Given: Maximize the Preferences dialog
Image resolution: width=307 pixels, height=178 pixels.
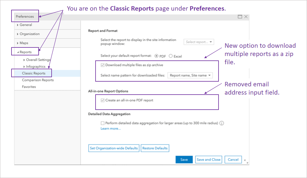Looking at the screenshot, I should click(x=240, y=17).
